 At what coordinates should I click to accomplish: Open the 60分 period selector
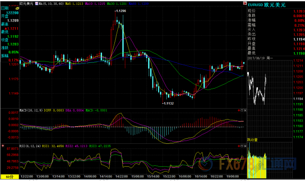(10, 177)
